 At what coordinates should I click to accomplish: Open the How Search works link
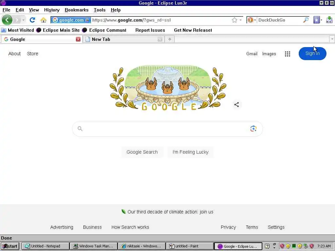pos(130,227)
